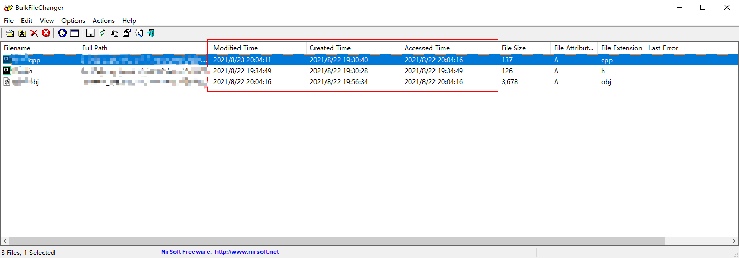Image resolution: width=739 pixels, height=258 pixels.
Task: Sort by the Created Time column header
Action: (x=354, y=48)
